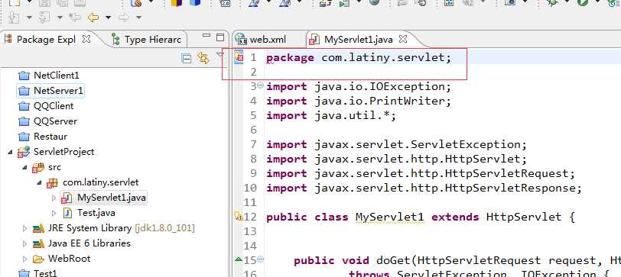This screenshot has height=277, width=621.
Task: Jump to last edit location
Action: click(x=75, y=17)
